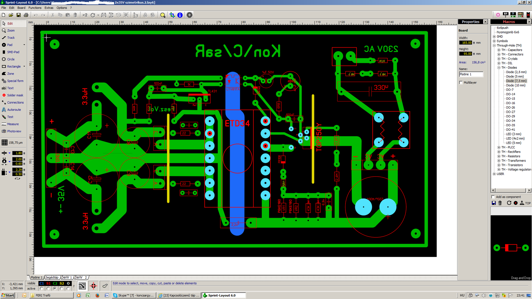Viewport: 532px width, 299px height.
Task: Click the red crosshair origin icon
Action: tap(94, 286)
